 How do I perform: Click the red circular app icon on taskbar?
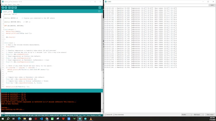pos(36,119)
